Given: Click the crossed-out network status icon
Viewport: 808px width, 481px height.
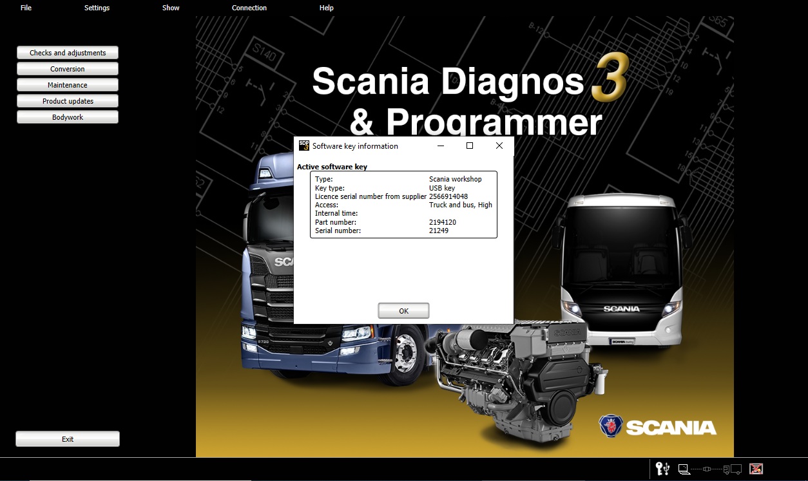Looking at the screenshot, I should click(756, 469).
